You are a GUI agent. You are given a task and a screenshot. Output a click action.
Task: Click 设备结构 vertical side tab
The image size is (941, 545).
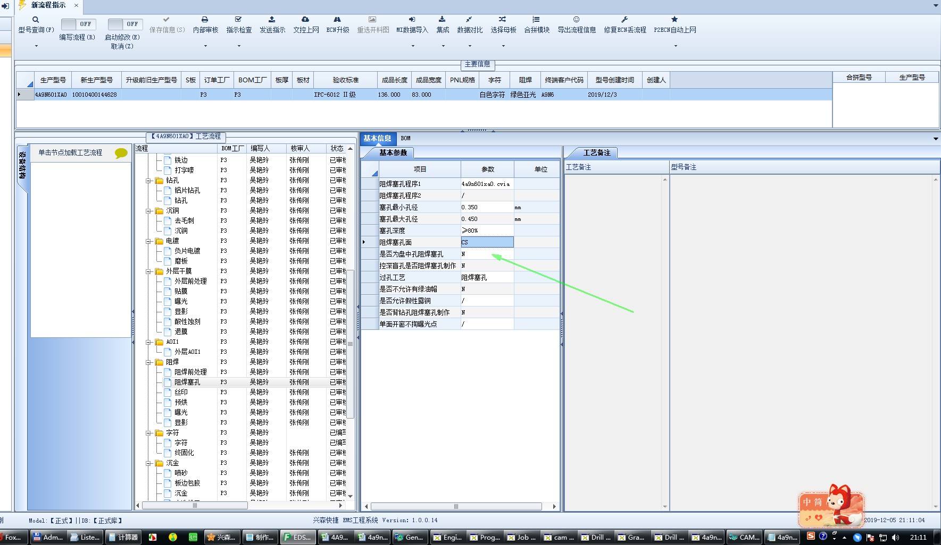point(22,165)
